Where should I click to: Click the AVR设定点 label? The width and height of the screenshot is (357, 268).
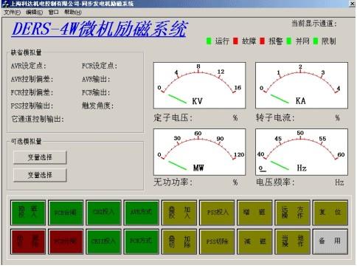pos(29,66)
